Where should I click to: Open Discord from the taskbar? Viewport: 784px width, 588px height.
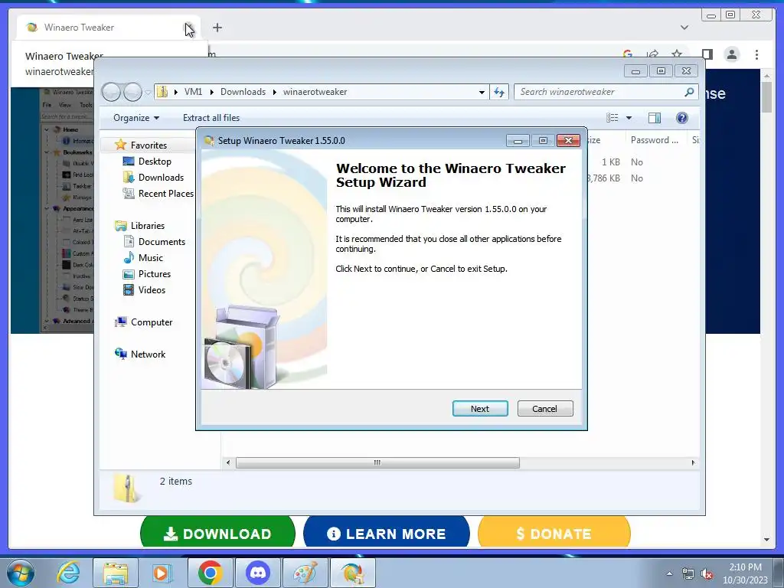(x=257, y=573)
